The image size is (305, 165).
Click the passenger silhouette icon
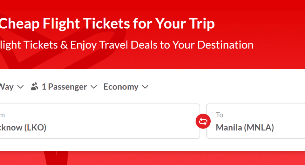click(x=35, y=87)
